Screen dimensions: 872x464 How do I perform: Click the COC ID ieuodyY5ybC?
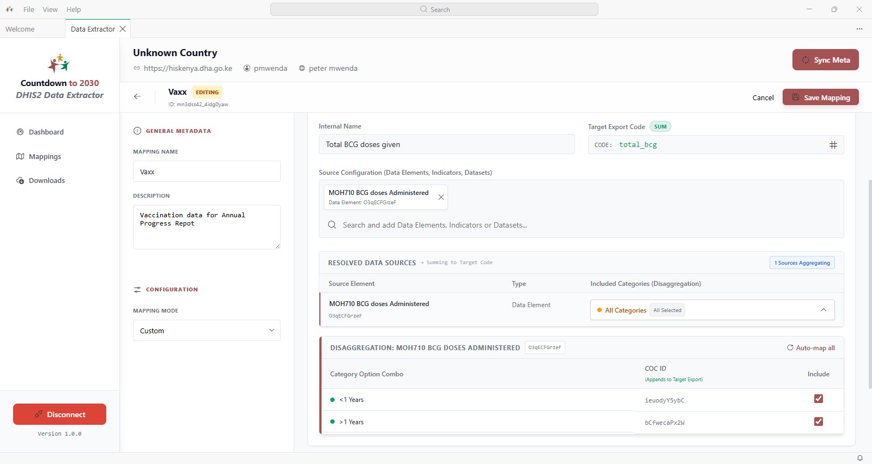(x=664, y=400)
